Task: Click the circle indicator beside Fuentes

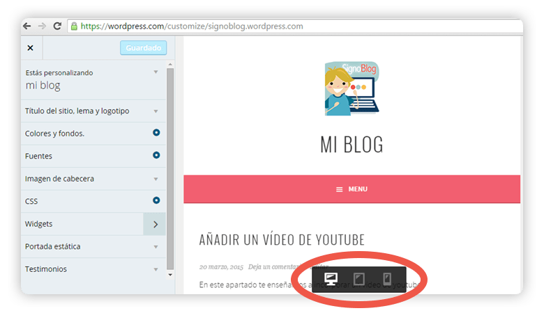Action: 156,155
